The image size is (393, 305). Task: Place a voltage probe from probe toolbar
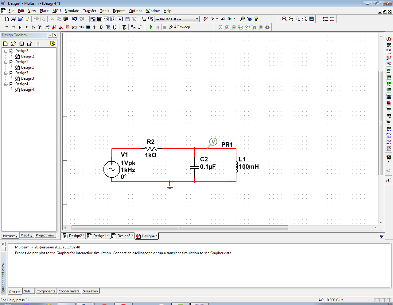coord(220,27)
